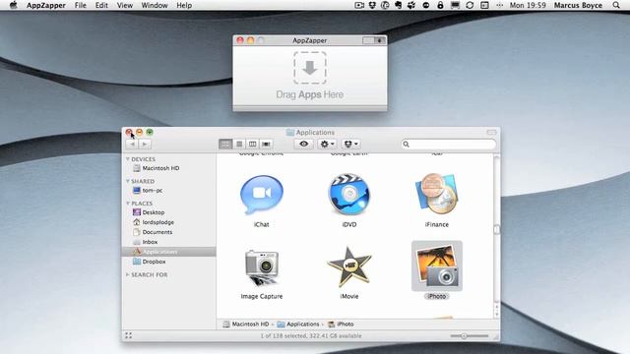Viewport: 630px width, 354px height.
Task: Close the Applications Finder window
Action: pos(129,132)
